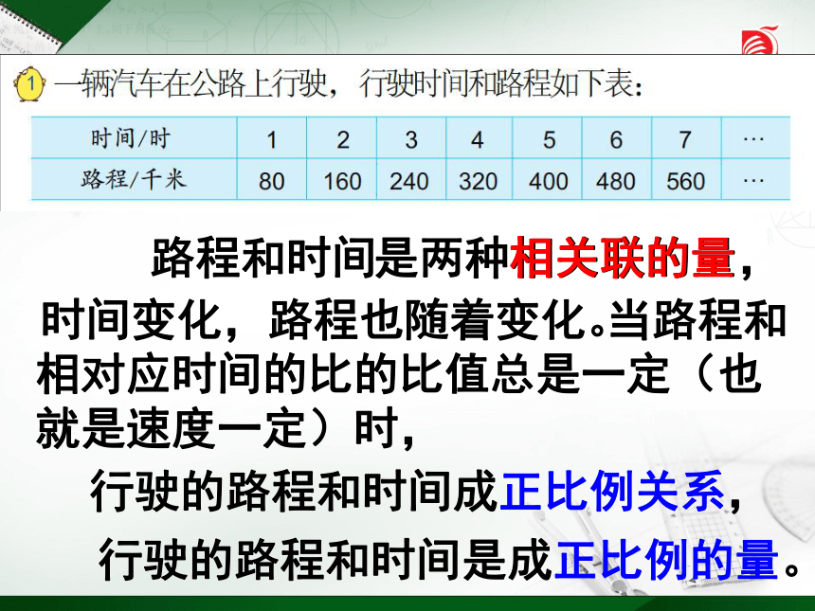Click distance cell with value 160
Viewport: 815px width, 611px height.
click(341, 180)
